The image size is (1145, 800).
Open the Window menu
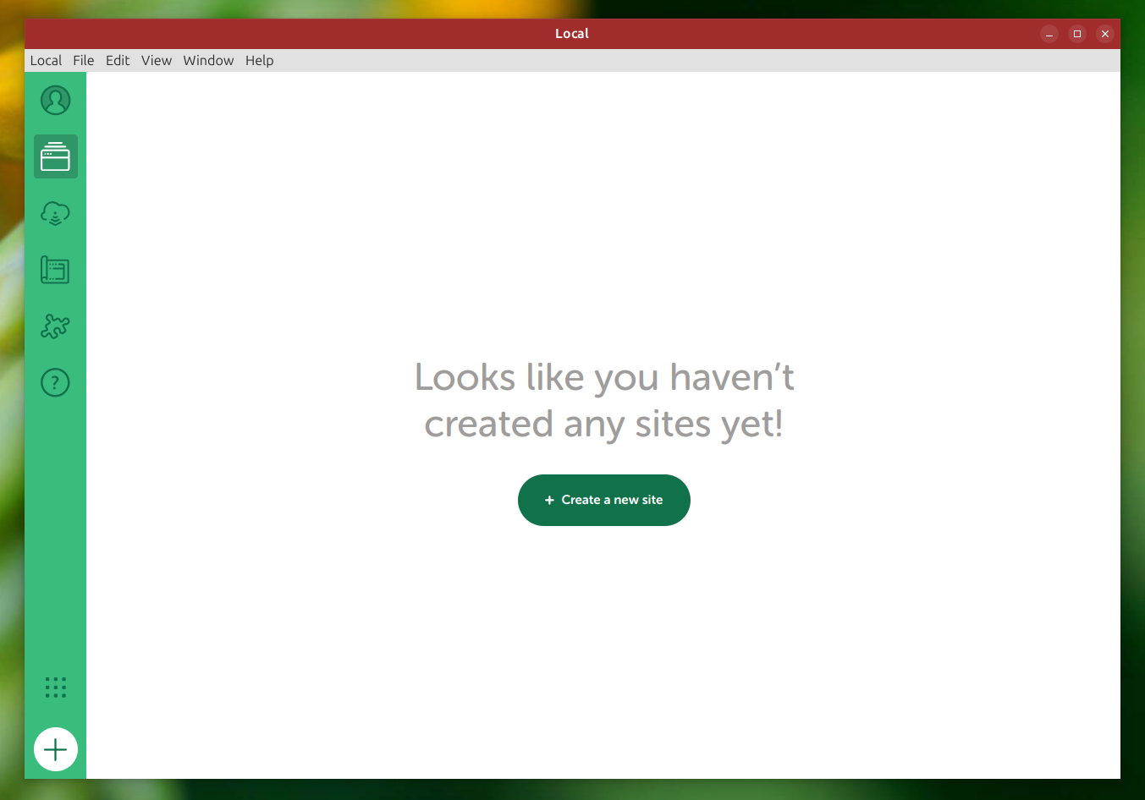click(208, 61)
